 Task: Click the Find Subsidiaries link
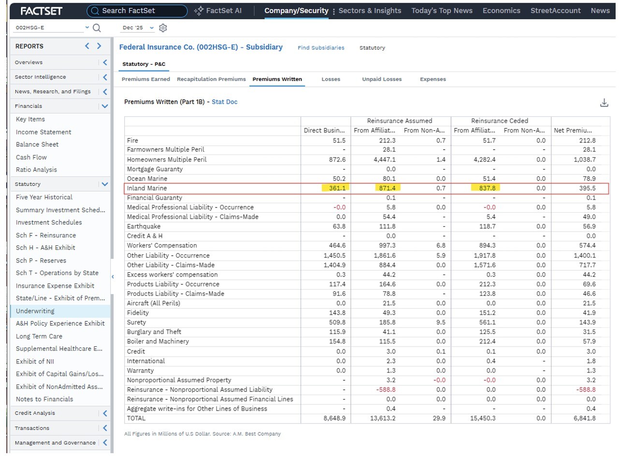click(321, 48)
